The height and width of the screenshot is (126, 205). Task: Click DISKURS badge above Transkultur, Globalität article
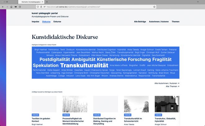158,115
